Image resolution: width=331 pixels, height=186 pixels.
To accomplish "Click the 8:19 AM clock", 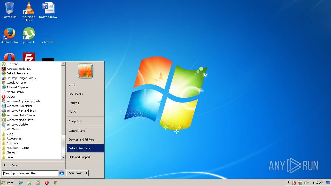I will (x=318, y=183).
